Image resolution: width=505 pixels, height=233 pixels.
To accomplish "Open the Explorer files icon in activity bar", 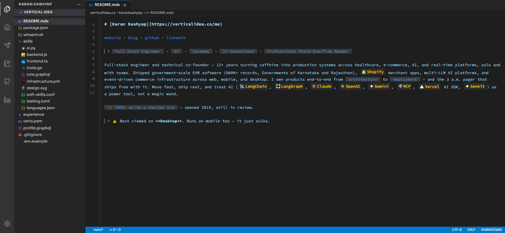I will tap(7, 9).
